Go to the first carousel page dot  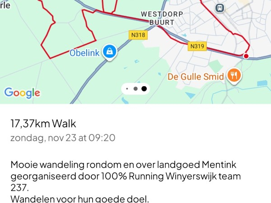[127, 89]
